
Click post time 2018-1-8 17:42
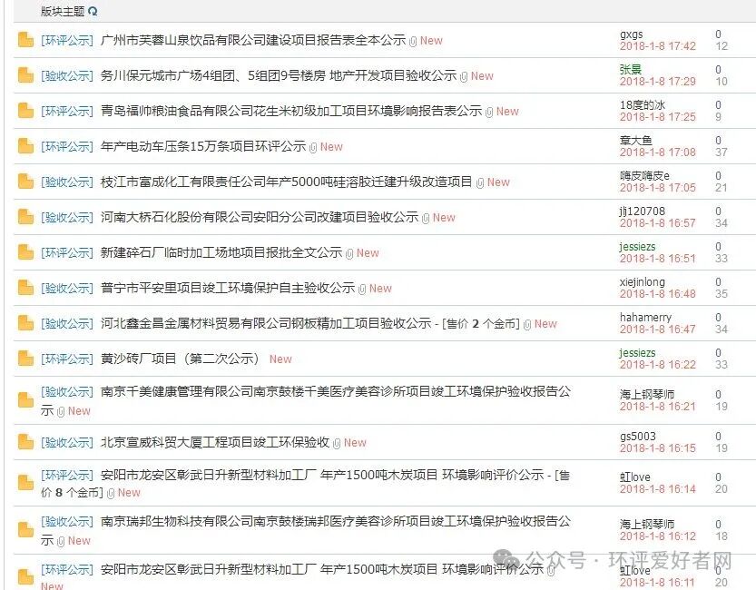[658, 46]
